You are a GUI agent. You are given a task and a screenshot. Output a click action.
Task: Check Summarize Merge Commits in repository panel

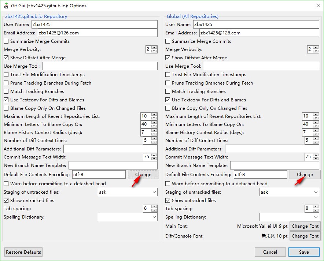6,41
